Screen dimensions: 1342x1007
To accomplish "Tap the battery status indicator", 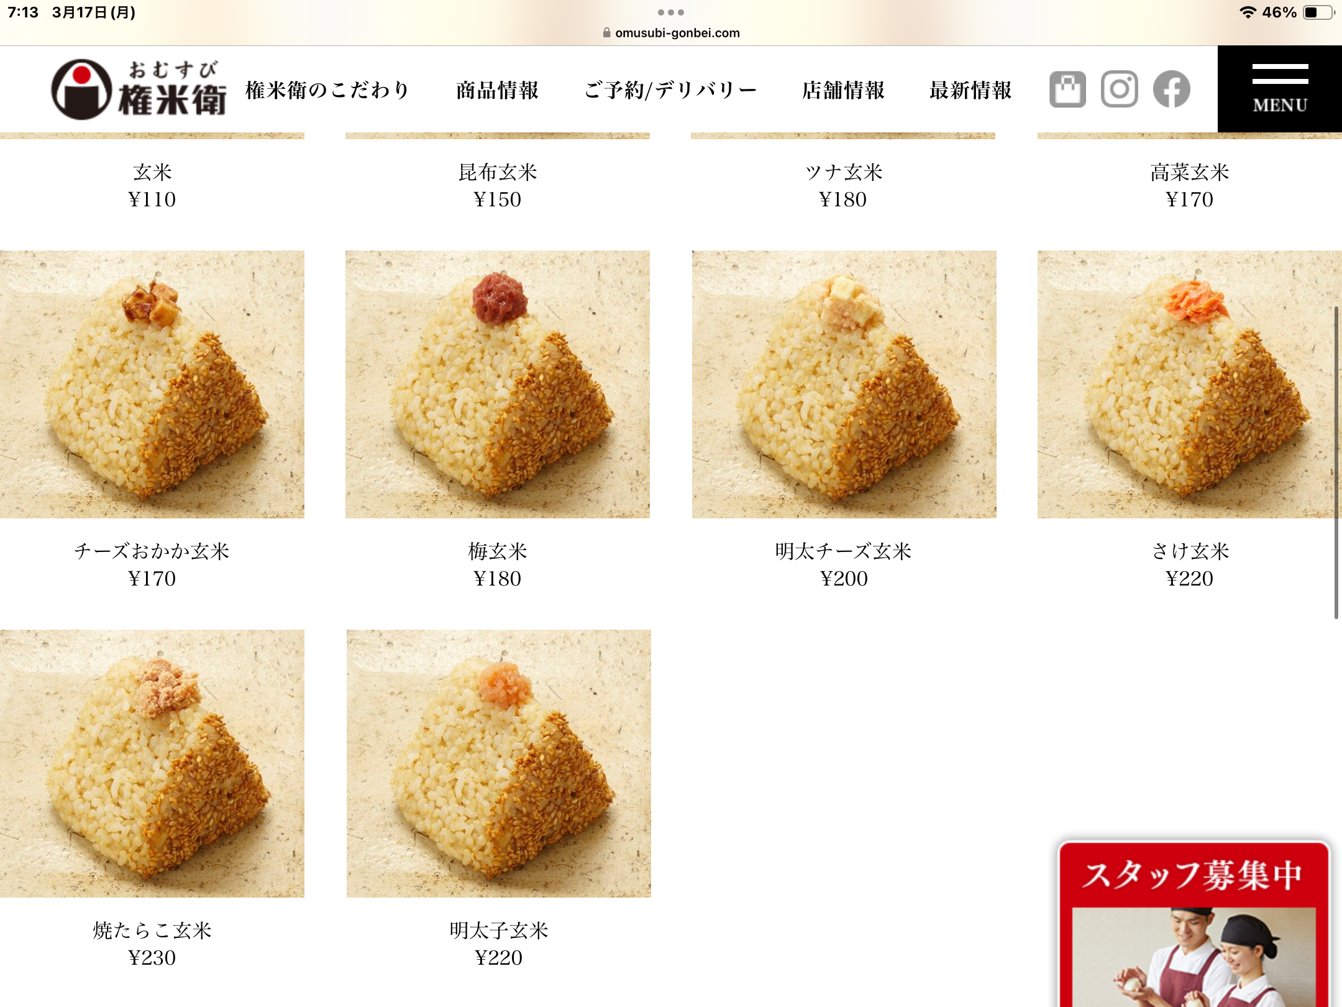I will [1319, 12].
